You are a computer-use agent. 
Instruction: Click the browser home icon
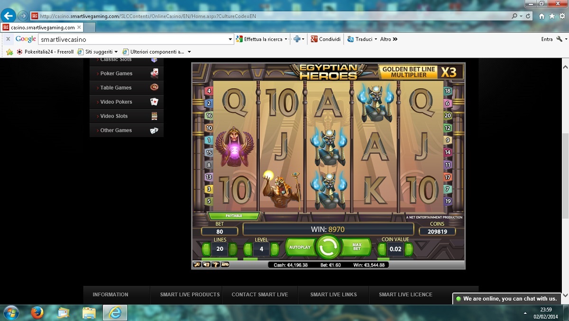point(541,16)
